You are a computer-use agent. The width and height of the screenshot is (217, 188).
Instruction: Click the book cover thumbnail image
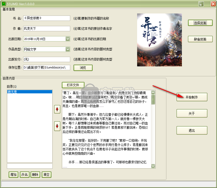160,40
